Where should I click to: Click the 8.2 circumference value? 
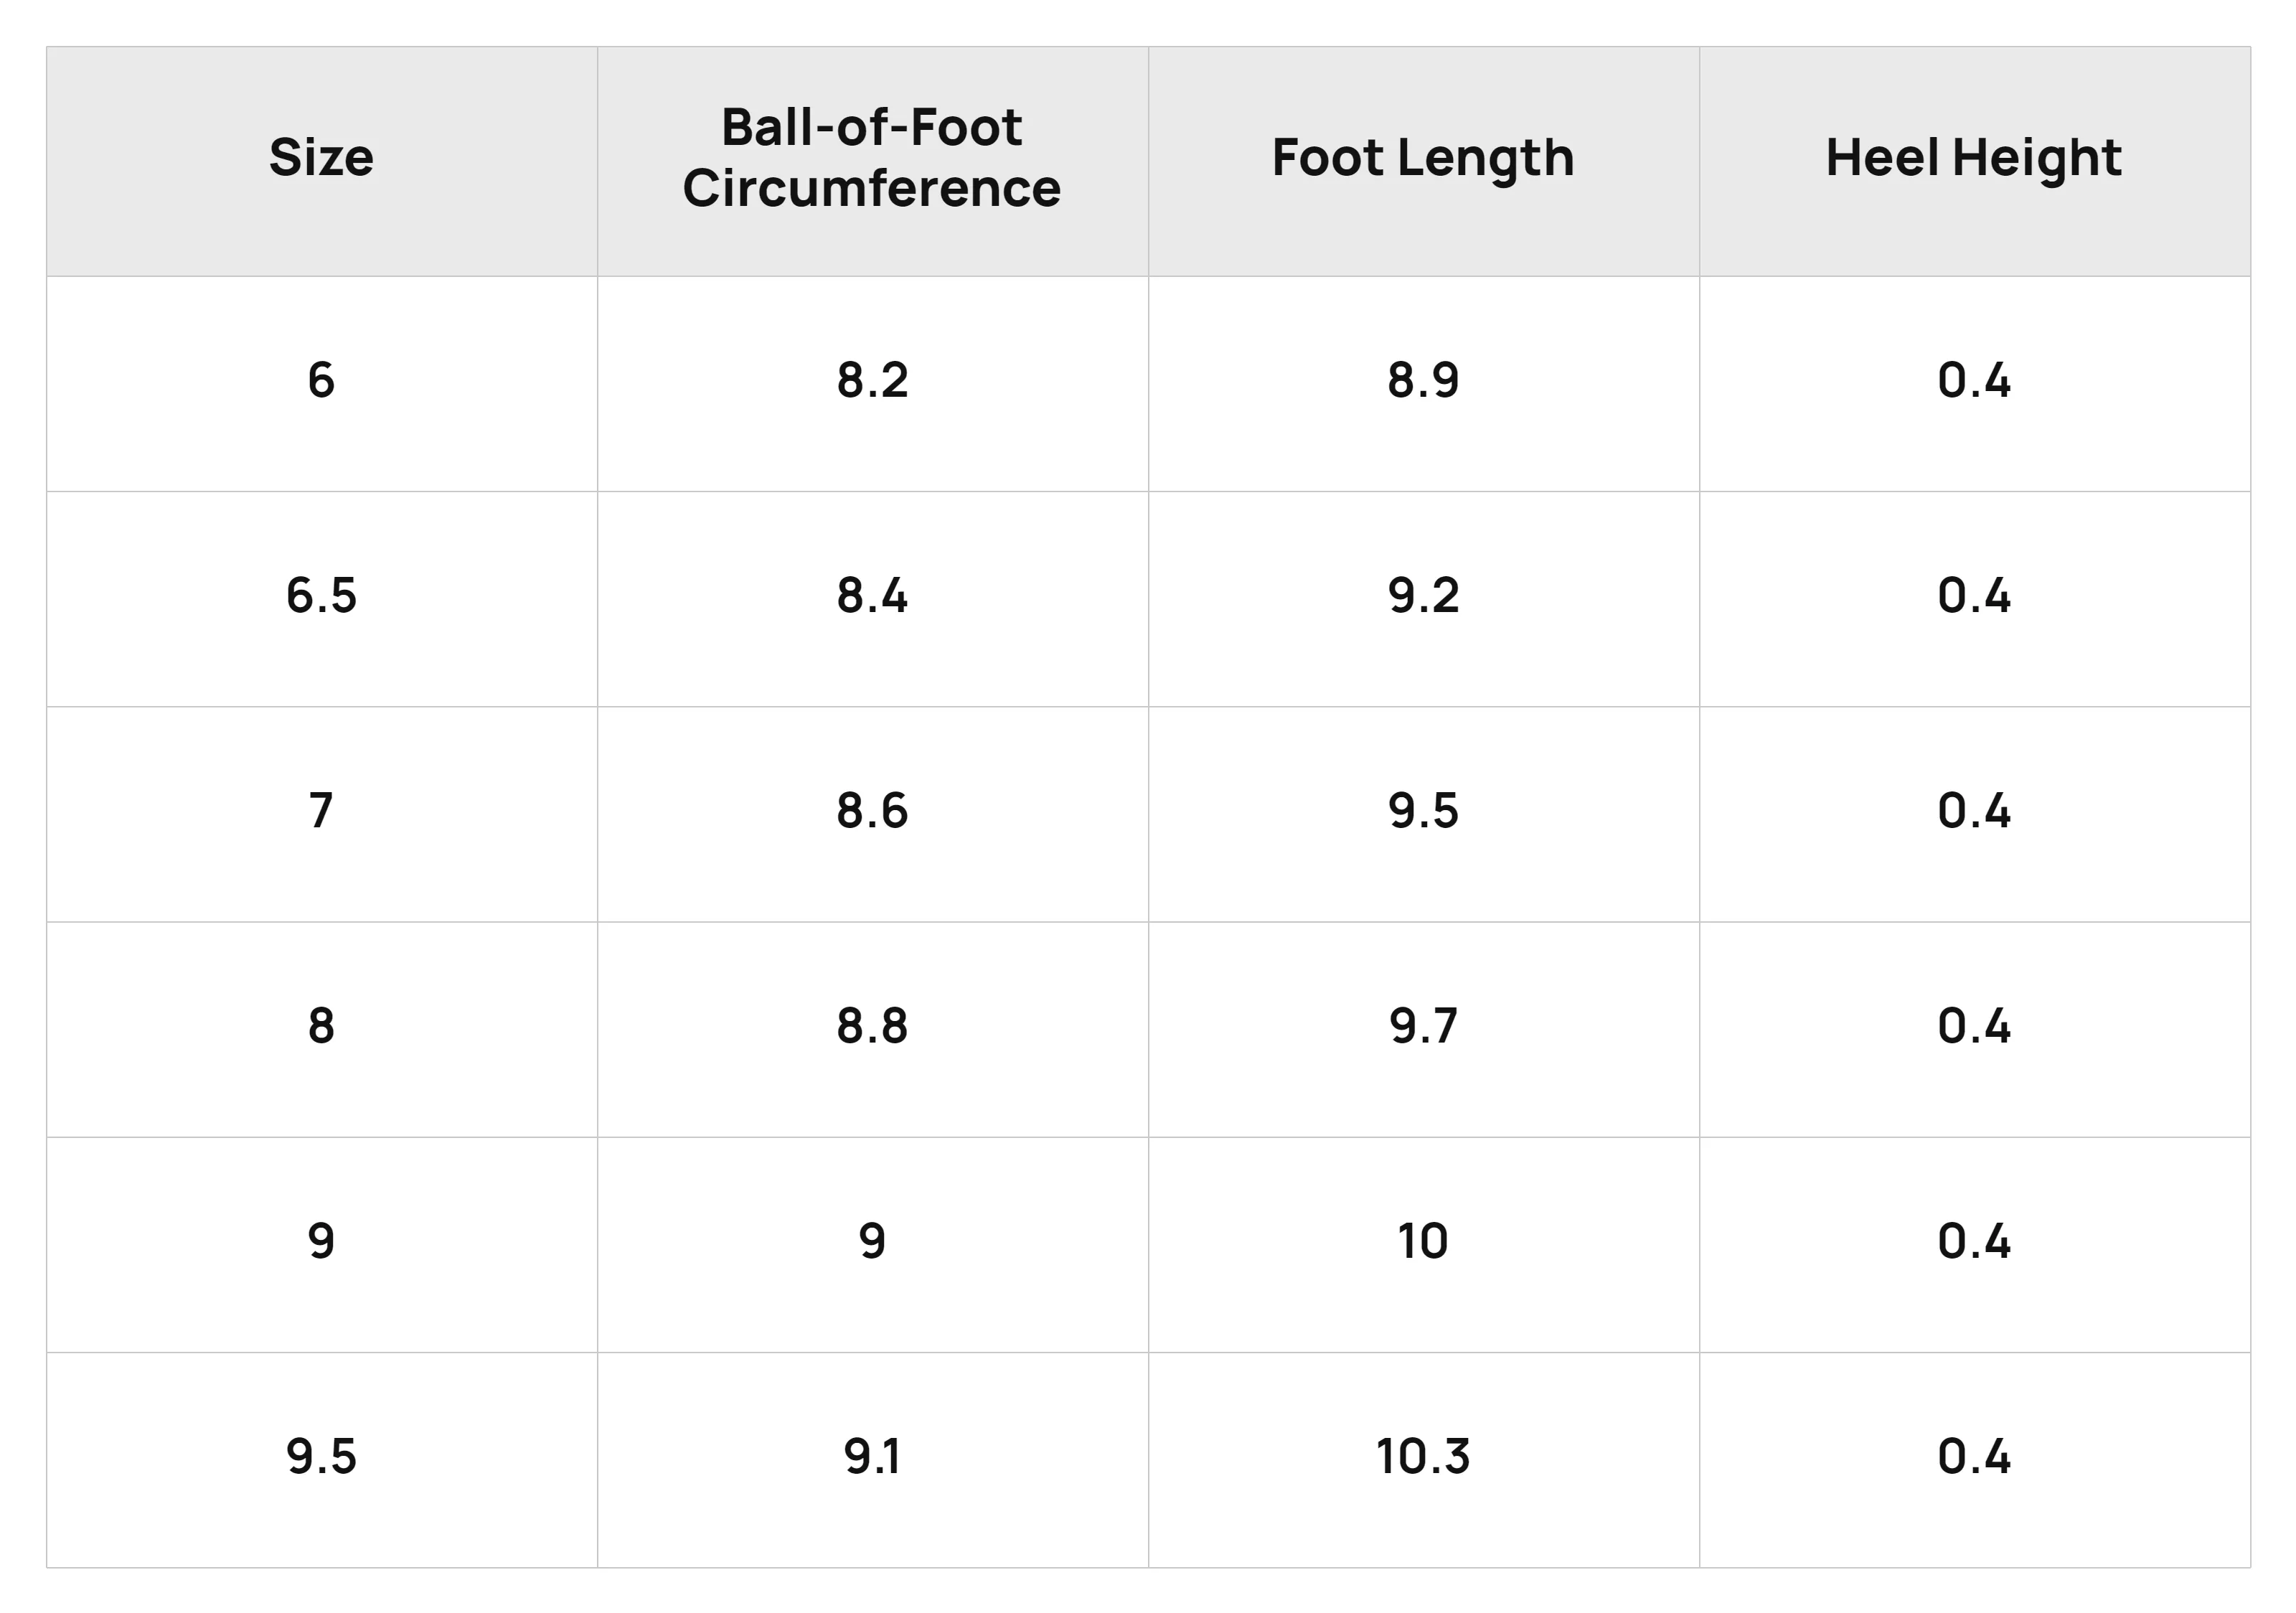pyautogui.click(x=872, y=381)
